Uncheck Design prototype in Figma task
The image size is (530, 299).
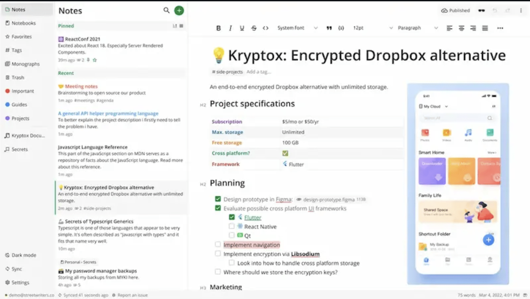pyautogui.click(x=218, y=199)
